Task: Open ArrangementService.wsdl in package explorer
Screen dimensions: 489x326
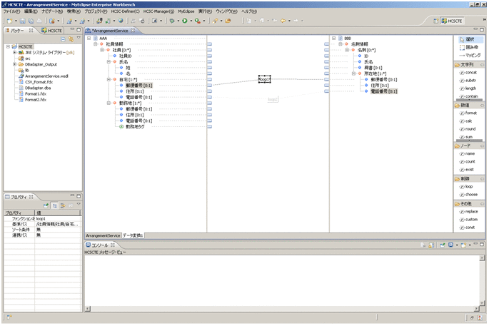Action: click(x=46, y=76)
